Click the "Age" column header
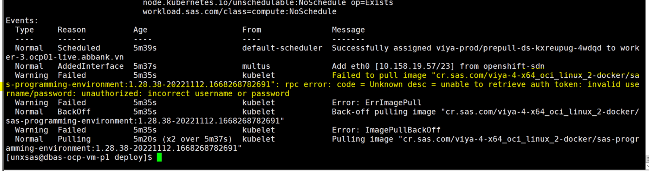 140,30
